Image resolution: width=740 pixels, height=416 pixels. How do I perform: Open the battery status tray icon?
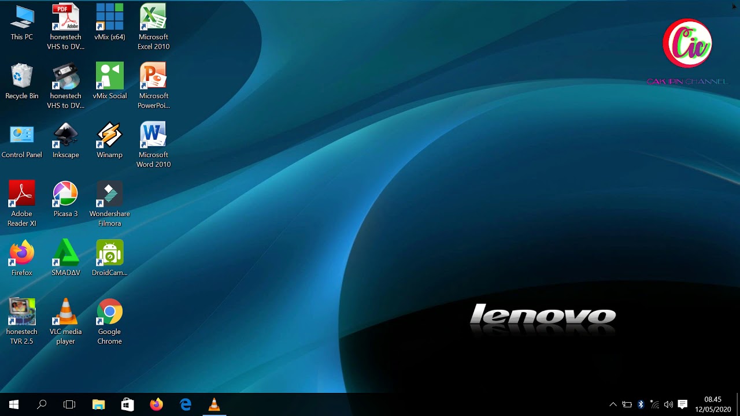pos(627,404)
